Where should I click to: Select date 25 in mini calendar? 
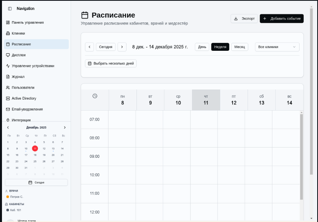(35, 161)
